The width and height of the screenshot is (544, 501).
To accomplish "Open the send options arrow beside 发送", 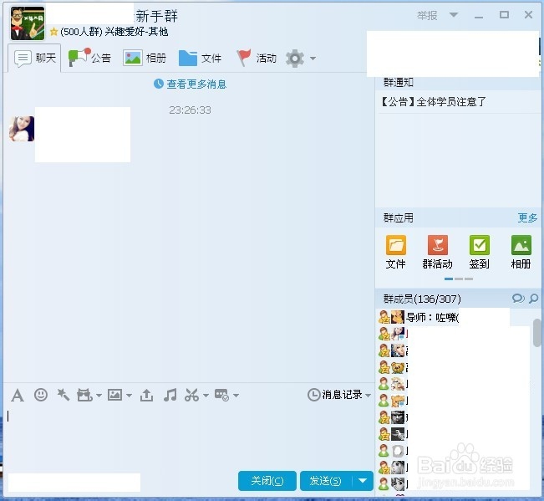I will 363,481.
